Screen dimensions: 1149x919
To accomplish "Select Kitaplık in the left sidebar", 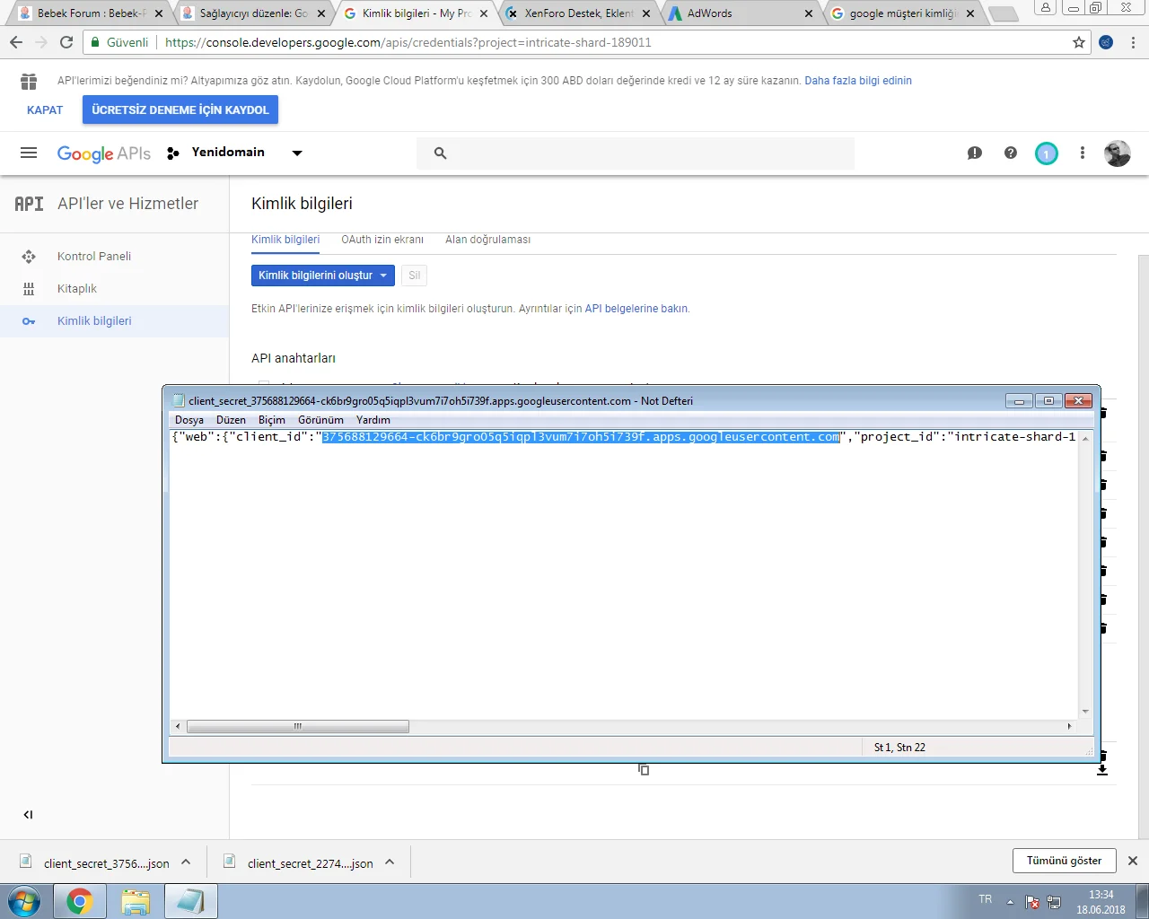I will click(77, 289).
